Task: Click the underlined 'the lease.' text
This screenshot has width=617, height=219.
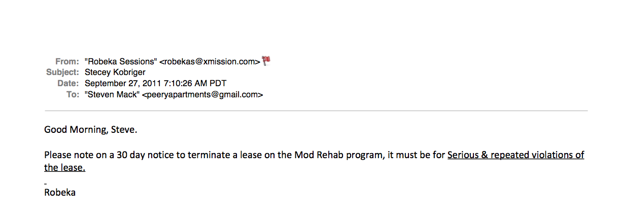Action: click(x=64, y=167)
